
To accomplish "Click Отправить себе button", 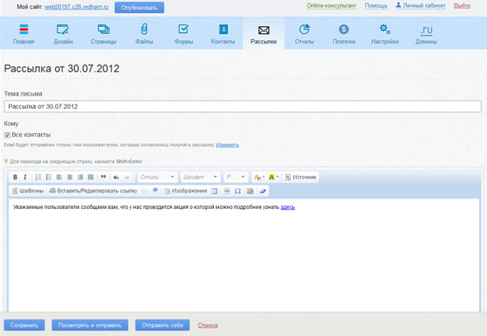I will point(162,326).
